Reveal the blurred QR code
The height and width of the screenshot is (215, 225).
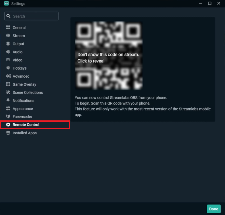coord(109,56)
